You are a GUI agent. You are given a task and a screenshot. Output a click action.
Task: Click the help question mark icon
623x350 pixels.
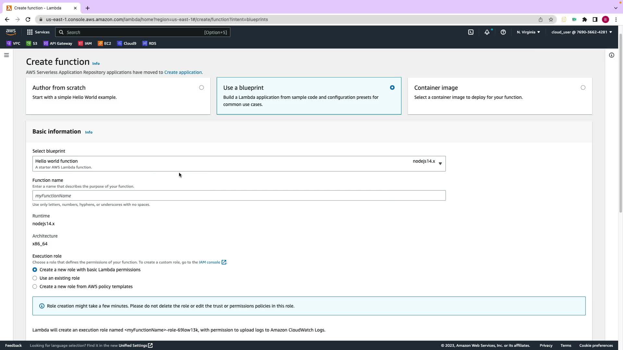pos(503,32)
